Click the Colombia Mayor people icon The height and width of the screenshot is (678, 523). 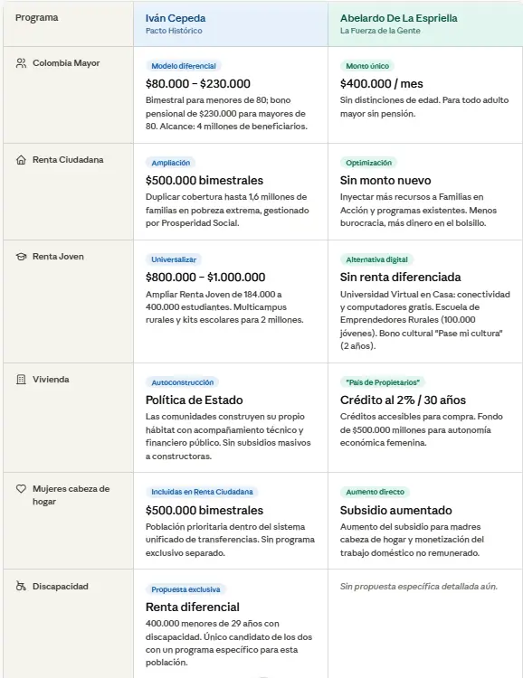coord(21,63)
